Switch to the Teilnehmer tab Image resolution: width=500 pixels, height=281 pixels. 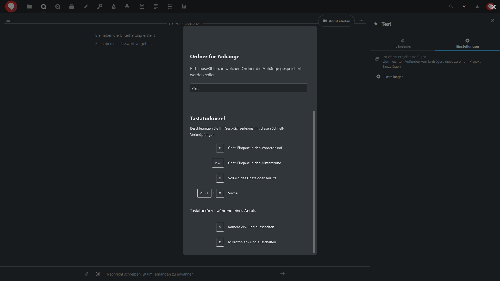pos(402,43)
